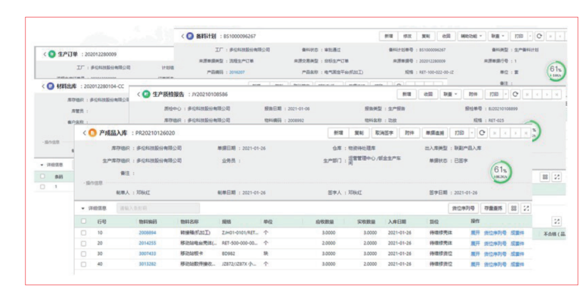Go to previous record in 生产质检报告 window
The image size is (586, 298).
[537, 94]
